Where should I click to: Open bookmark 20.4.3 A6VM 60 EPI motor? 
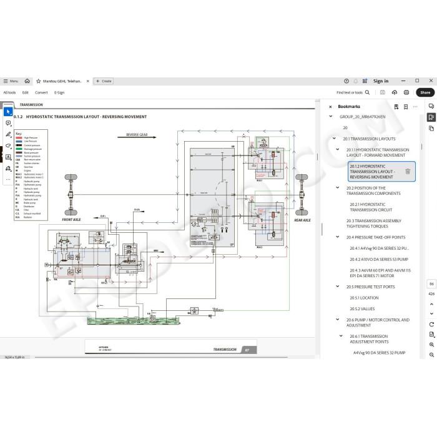click(x=380, y=273)
